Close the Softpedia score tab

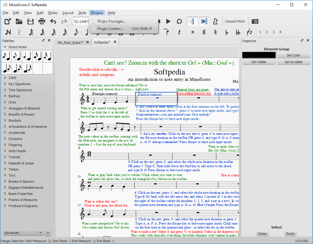point(115,42)
